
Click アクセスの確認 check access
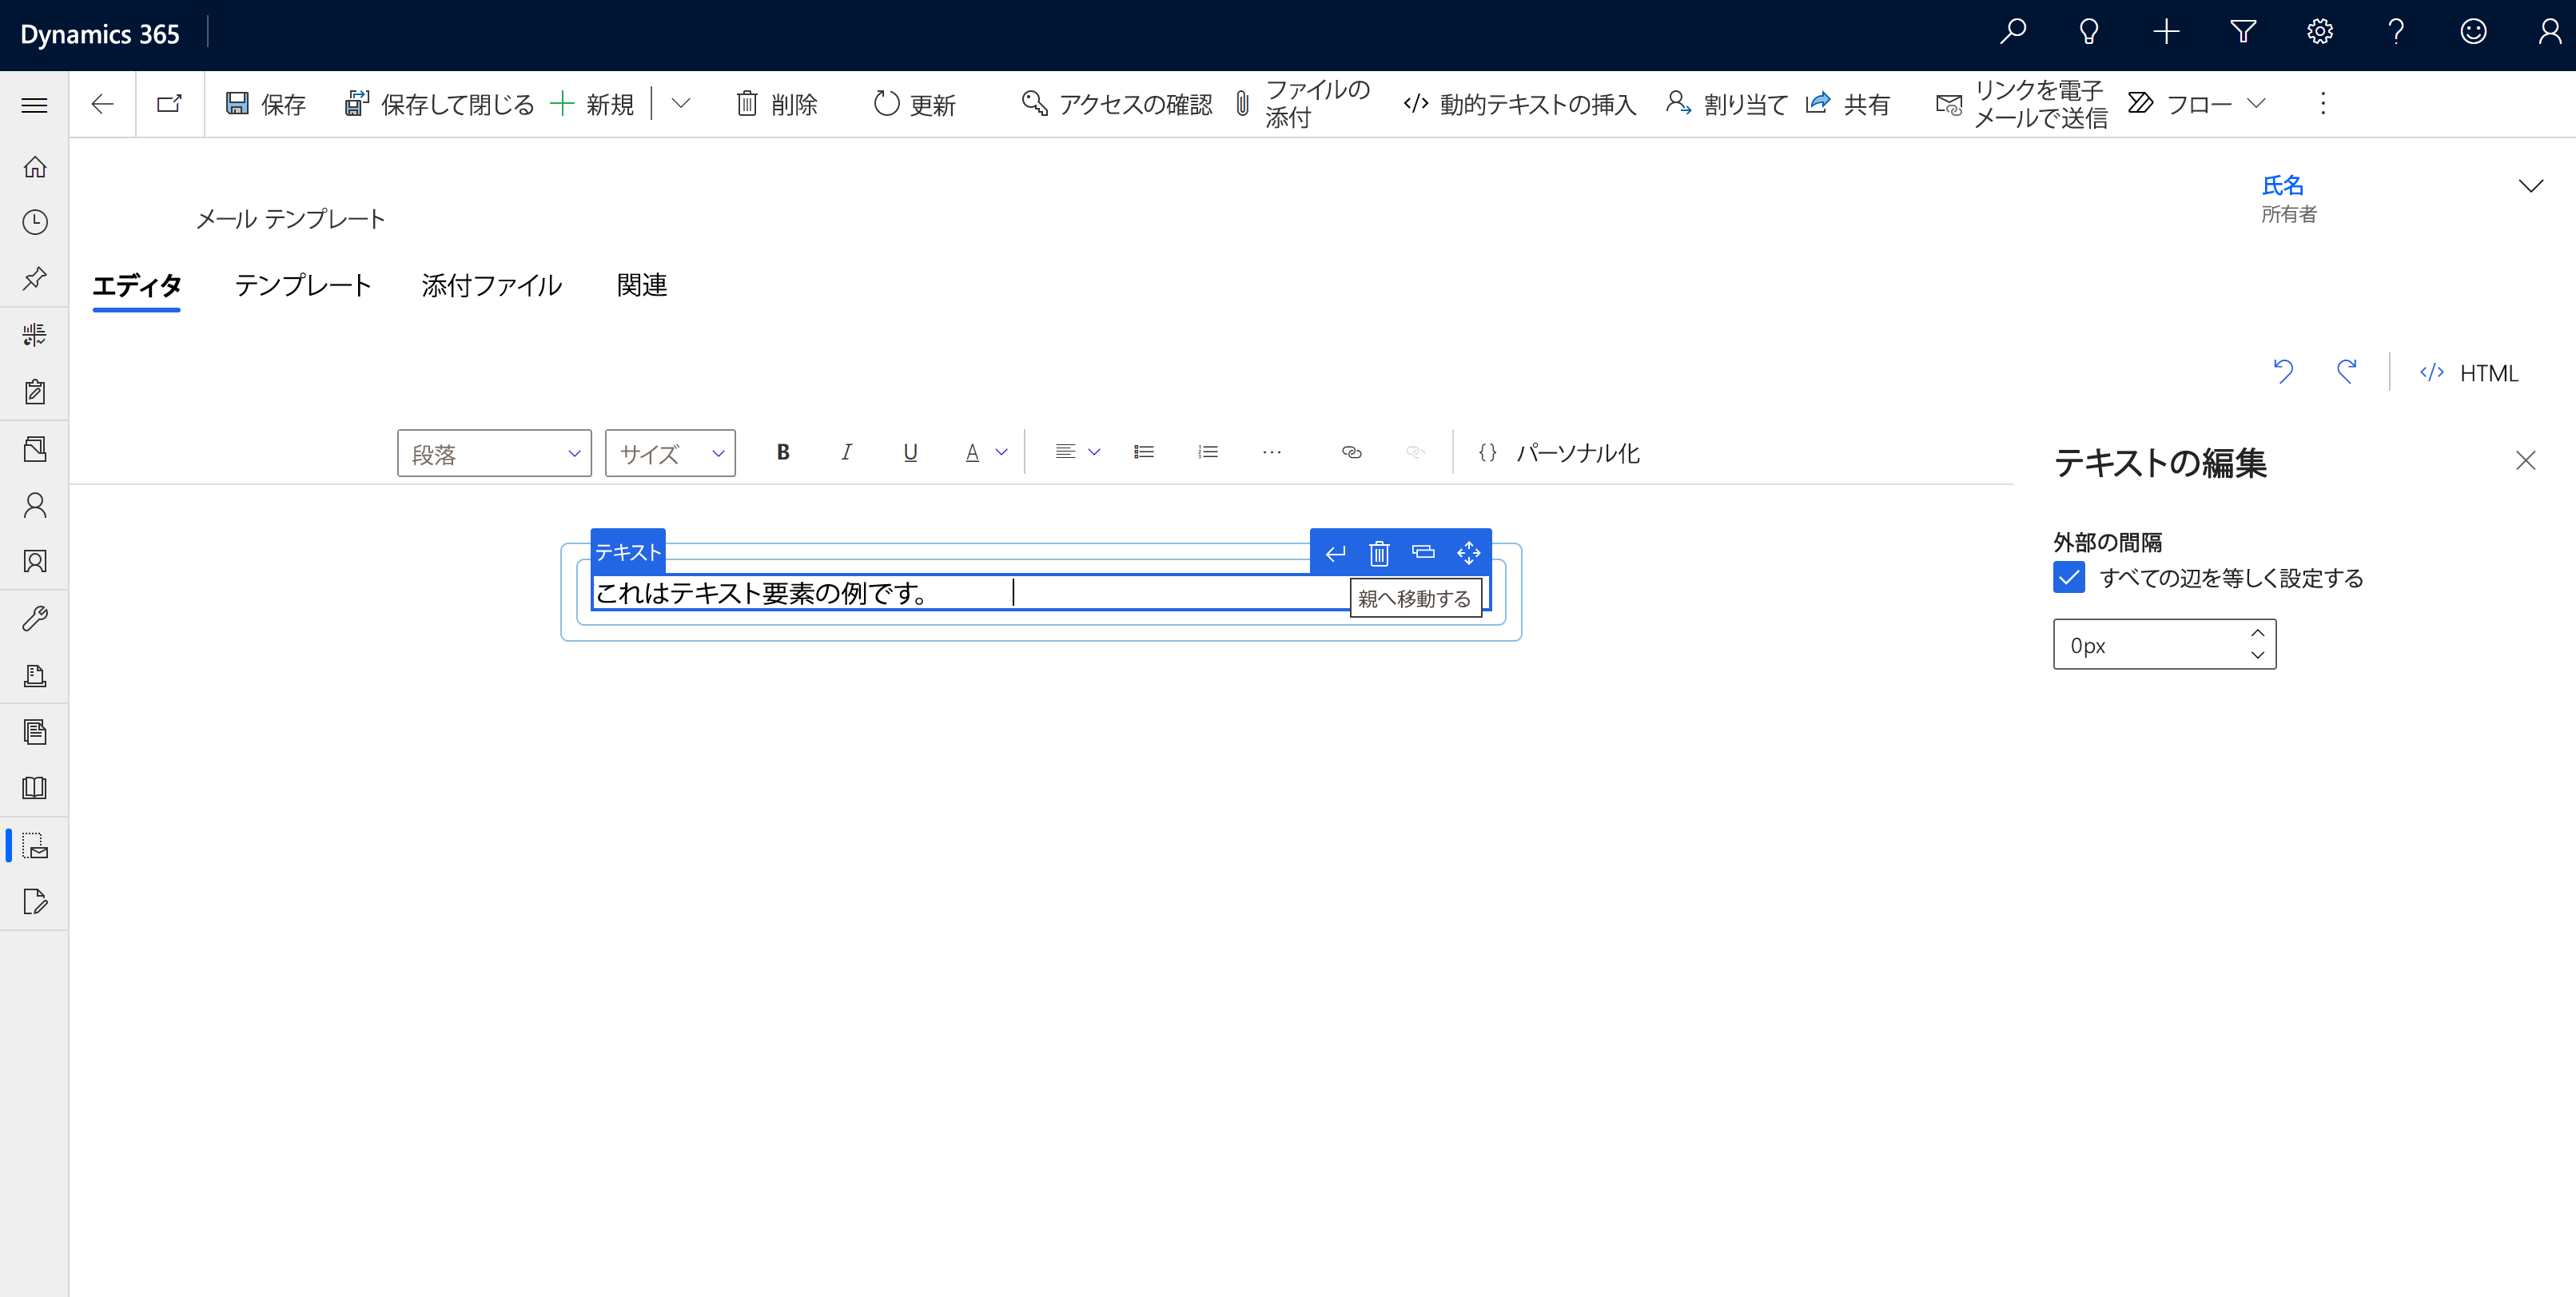click(1117, 104)
